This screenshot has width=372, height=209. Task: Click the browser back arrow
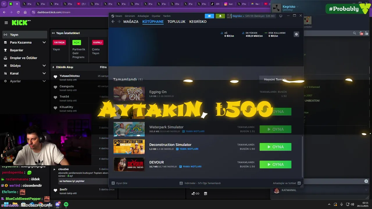(x=4, y=12)
